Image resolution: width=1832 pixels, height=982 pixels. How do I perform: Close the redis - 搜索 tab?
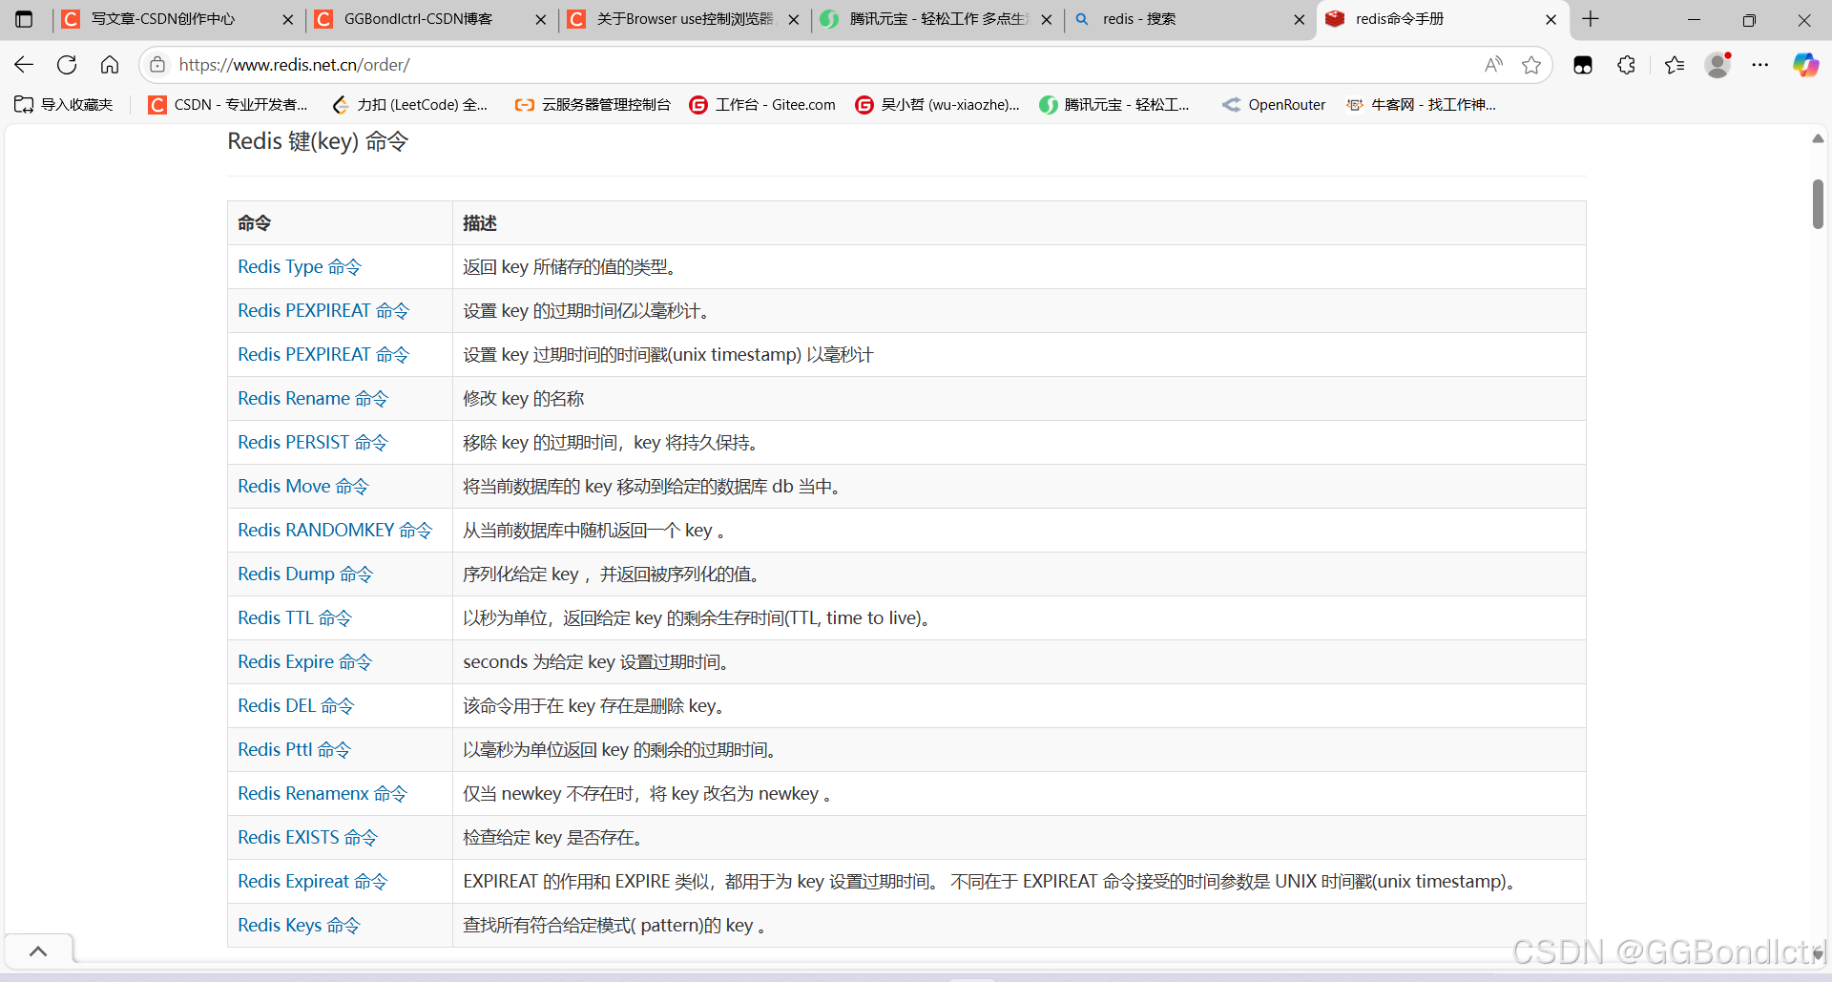1299,19
